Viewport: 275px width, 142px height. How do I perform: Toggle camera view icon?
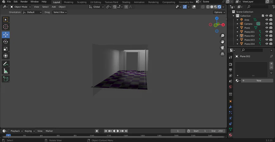point(222,48)
